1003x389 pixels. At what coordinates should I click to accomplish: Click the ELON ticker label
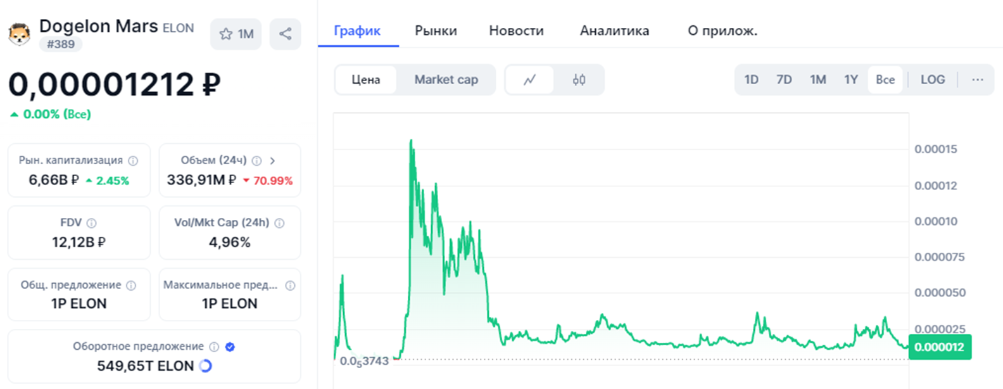pos(179,28)
